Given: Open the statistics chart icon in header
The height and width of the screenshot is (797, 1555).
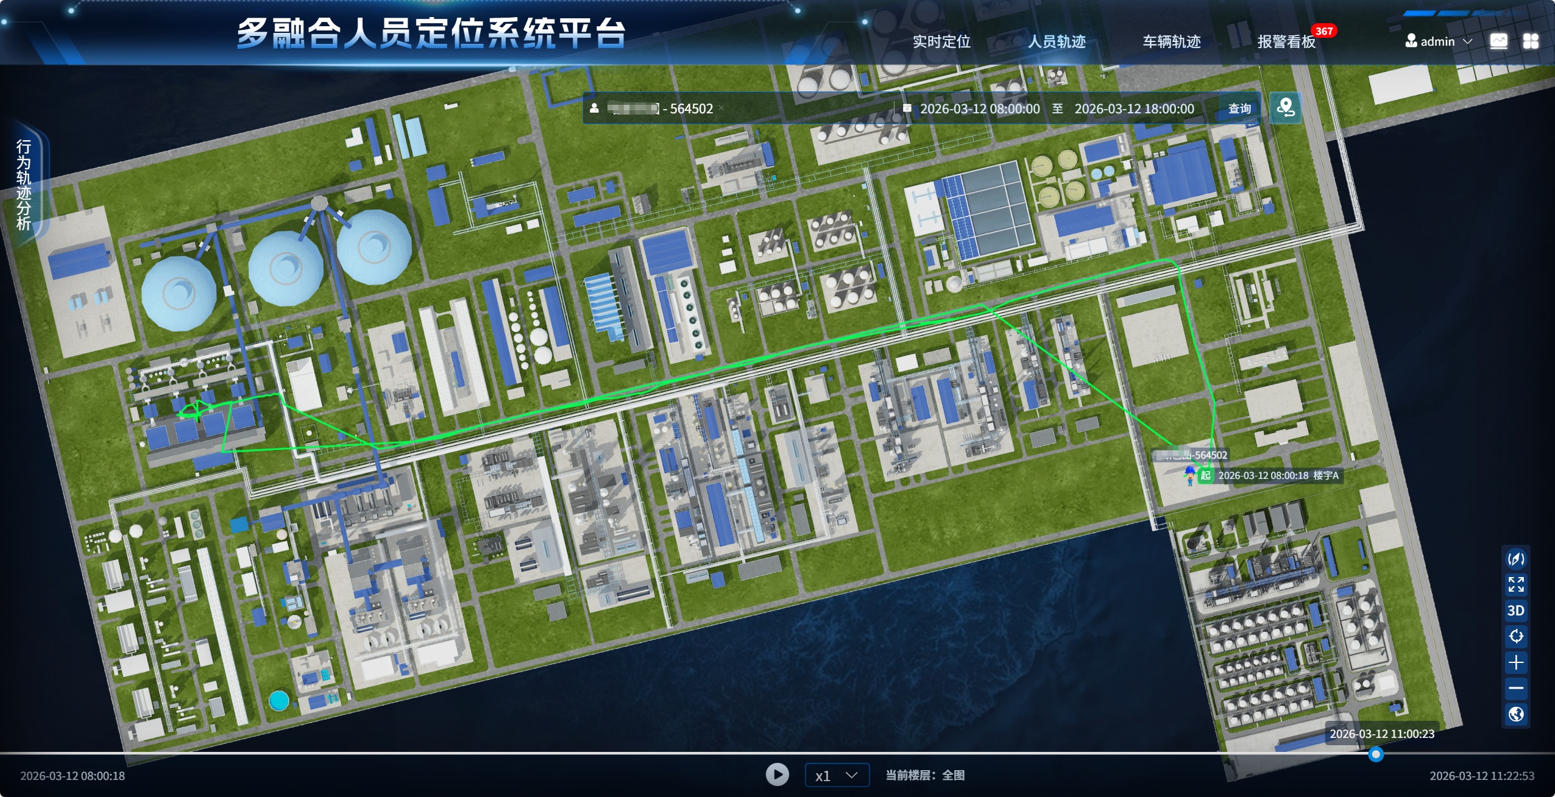Looking at the screenshot, I should pyautogui.click(x=1498, y=41).
